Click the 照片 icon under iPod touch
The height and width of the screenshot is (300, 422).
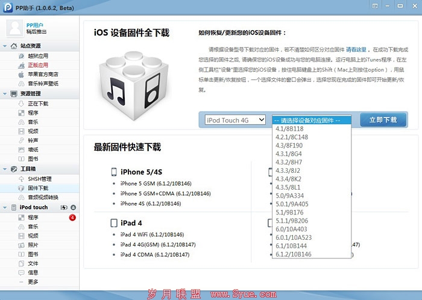[x=21, y=245]
